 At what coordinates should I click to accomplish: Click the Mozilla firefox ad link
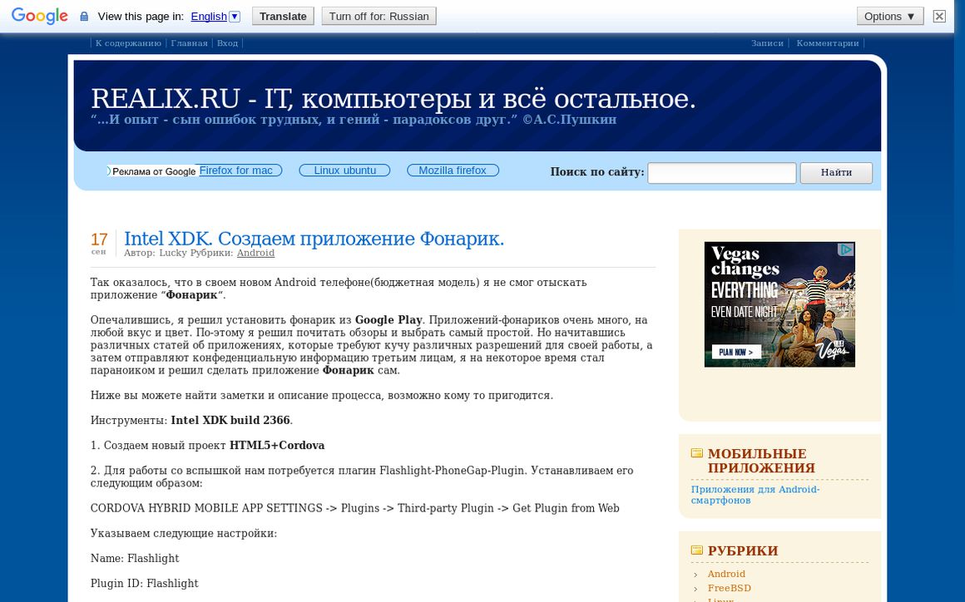[x=453, y=170]
